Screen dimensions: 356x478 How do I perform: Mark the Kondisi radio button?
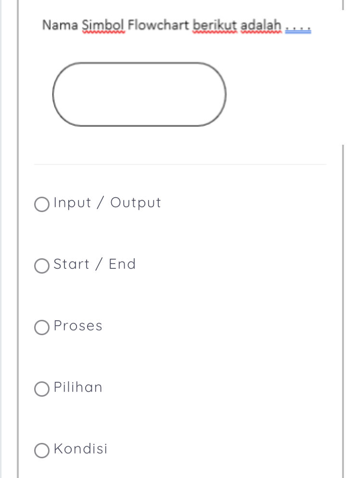42,451
